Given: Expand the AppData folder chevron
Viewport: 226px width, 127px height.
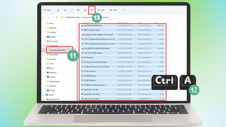Looking at the screenshot, I should tap(45, 28).
